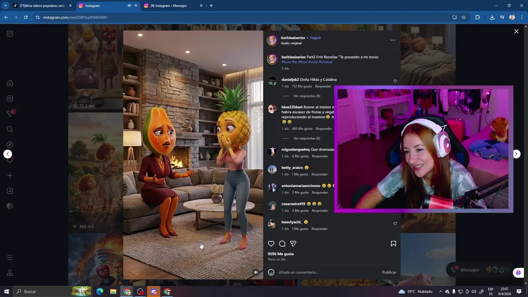
Task: Open the Windows notification center icon
Action: point(519,292)
